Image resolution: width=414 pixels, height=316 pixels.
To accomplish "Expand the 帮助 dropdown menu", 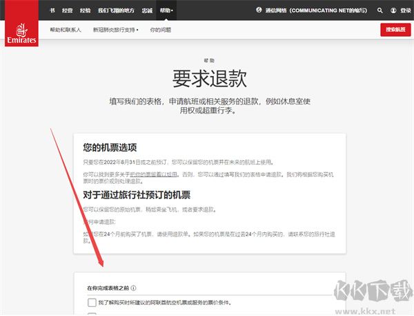I will coord(166,10).
